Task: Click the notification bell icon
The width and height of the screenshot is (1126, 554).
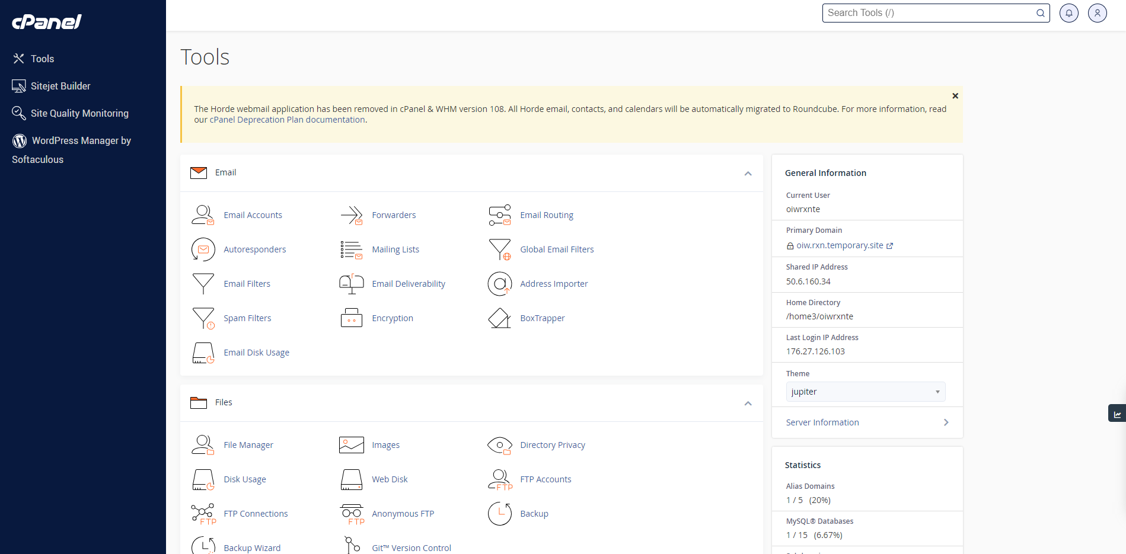Action: (1068, 12)
